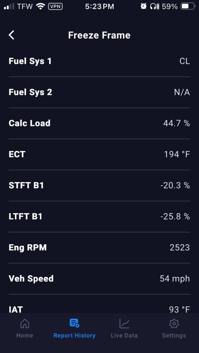Tap the battery icon in status bar

[x=188, y=6]
